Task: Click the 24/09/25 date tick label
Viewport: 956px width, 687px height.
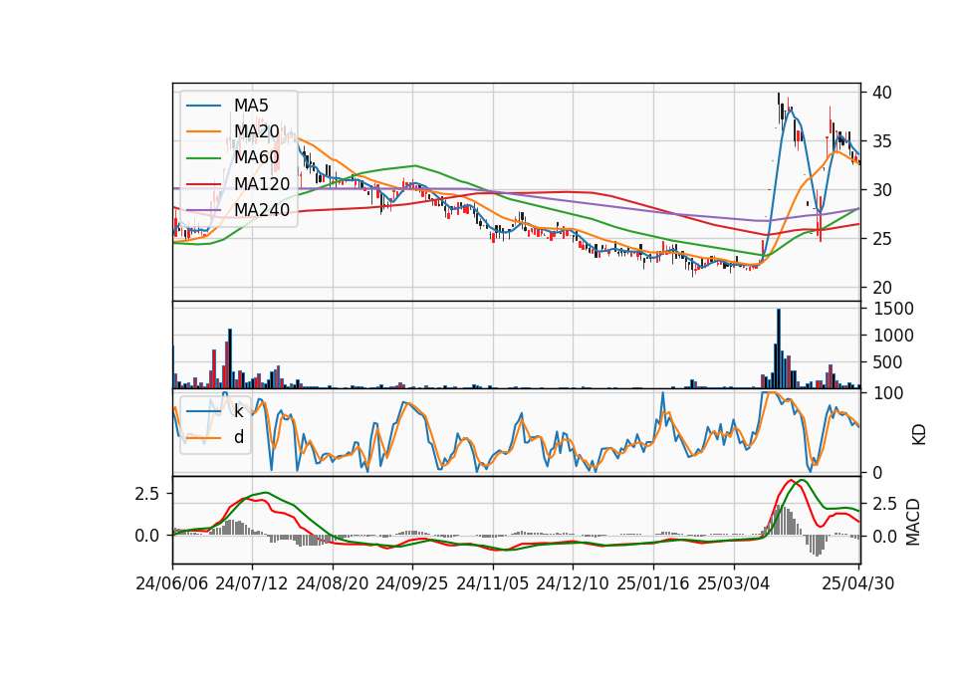Action: [x=411, y=583]
